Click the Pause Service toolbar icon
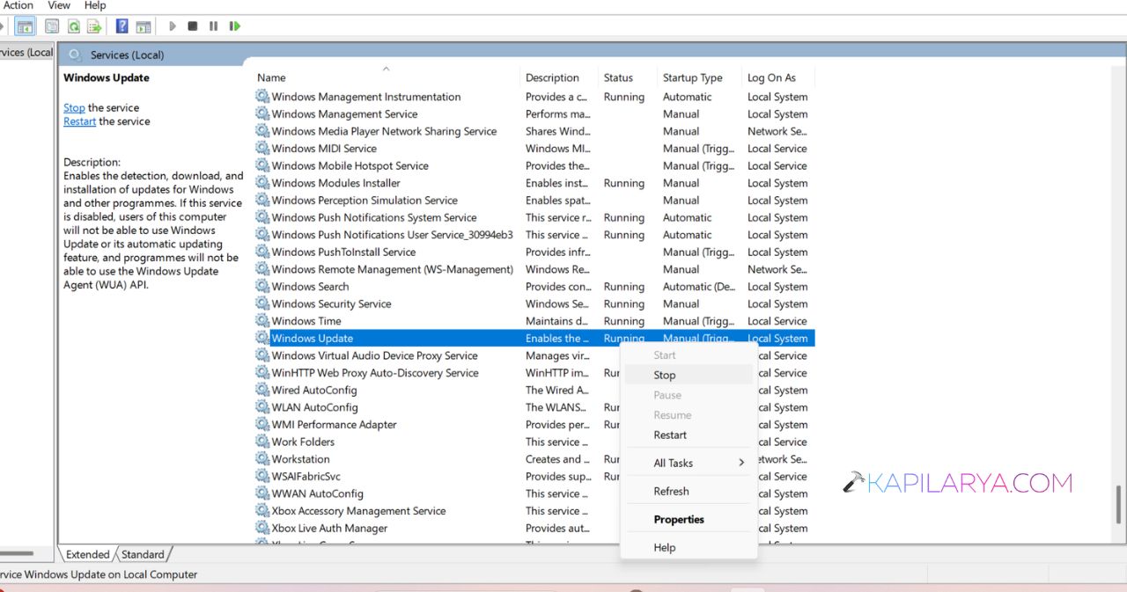 (213, 26)
